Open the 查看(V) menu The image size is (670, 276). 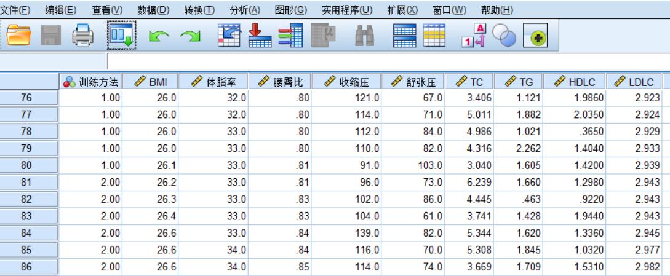click(107, 10)
